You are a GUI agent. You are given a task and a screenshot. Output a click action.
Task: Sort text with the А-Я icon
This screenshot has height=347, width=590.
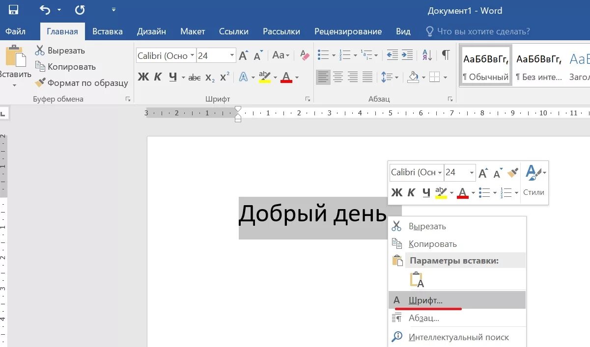click(427, 54)
